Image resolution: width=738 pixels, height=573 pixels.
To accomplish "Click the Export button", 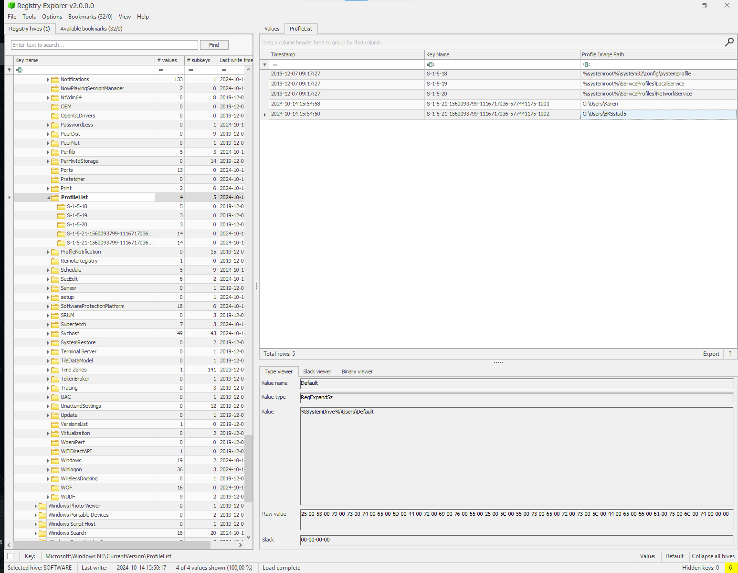I will point(711,354).
